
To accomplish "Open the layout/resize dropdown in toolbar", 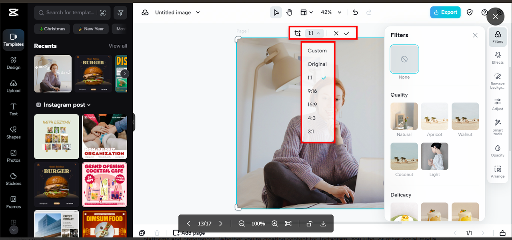I will click(306, 12).
